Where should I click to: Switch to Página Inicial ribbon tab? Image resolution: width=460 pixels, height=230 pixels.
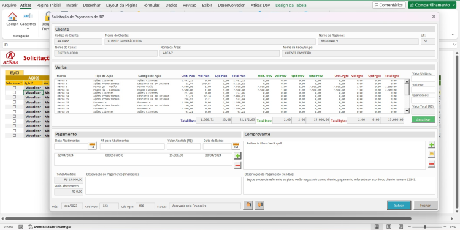tap(48, 5)
